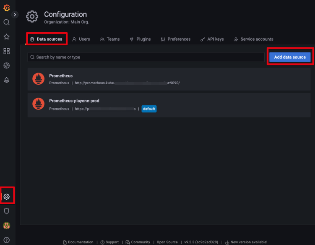Open the user profile avatar
Image resolution: width=315 pixels, height=245 pixels.
coord(7,226)
